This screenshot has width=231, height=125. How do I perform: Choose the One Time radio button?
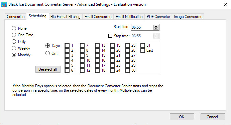(x=14, y=35)
